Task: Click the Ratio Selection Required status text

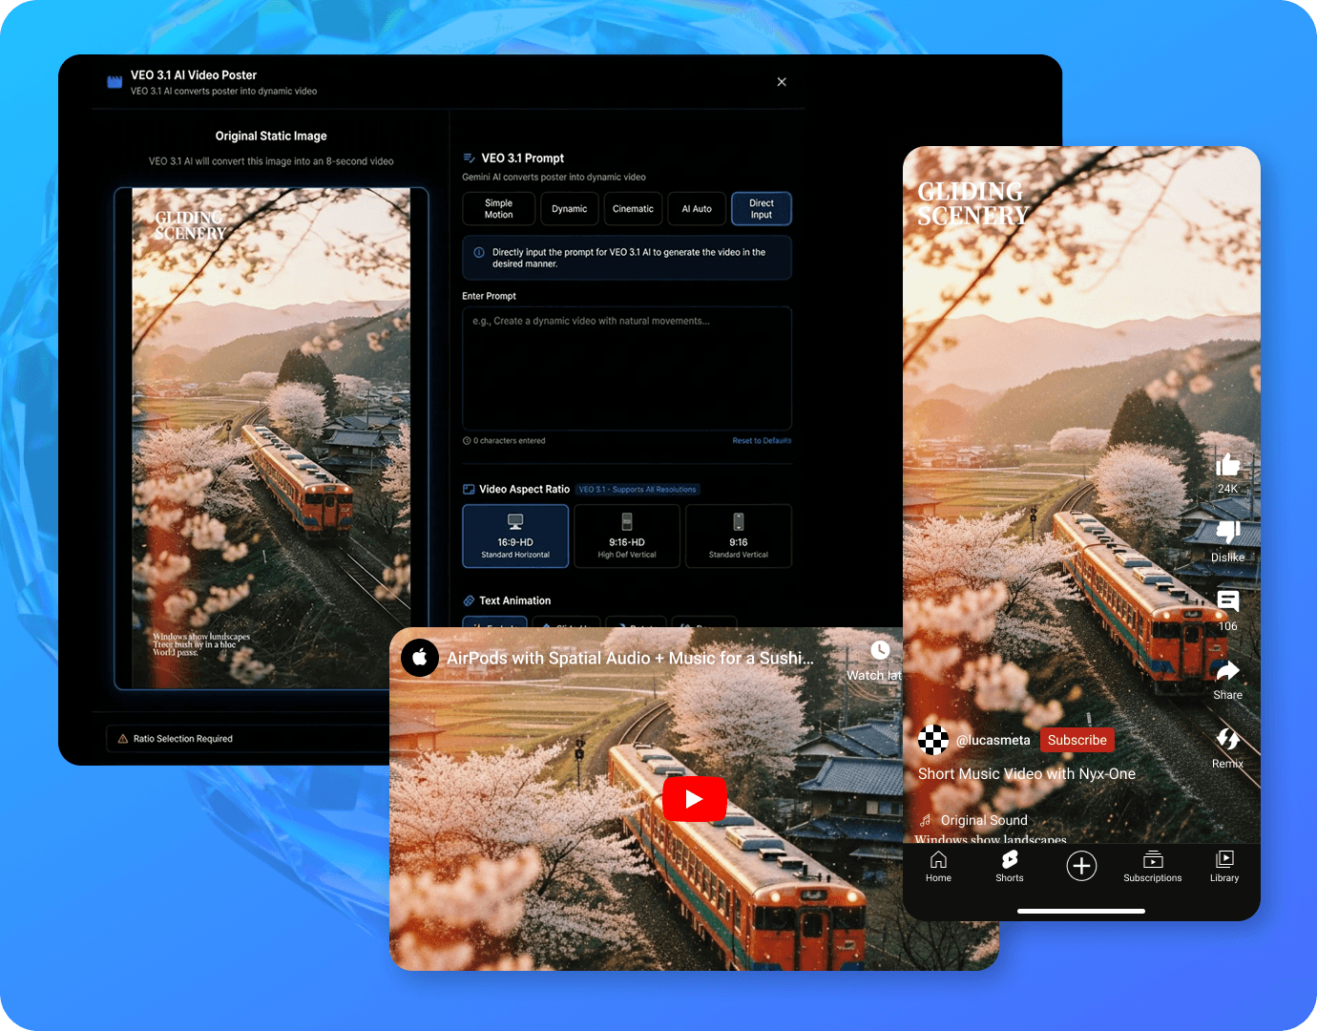Action: (183, 739)
